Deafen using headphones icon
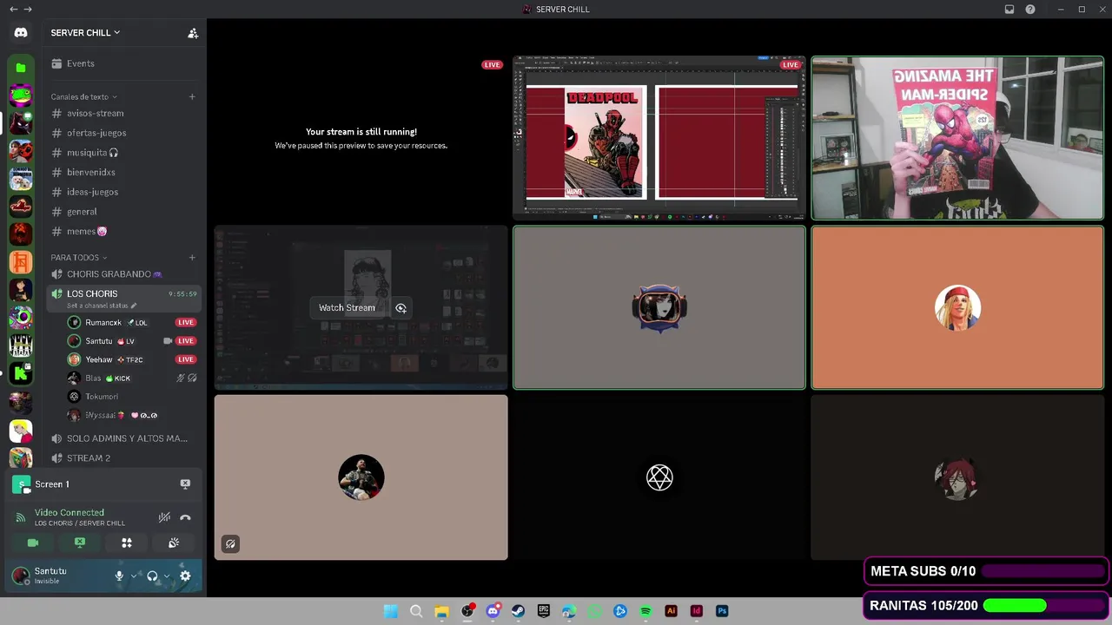 153,576
